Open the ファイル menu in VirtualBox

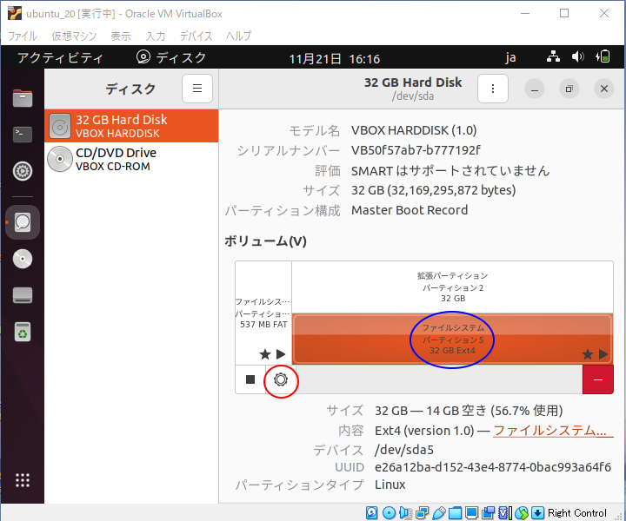click(x=23, y=36)
